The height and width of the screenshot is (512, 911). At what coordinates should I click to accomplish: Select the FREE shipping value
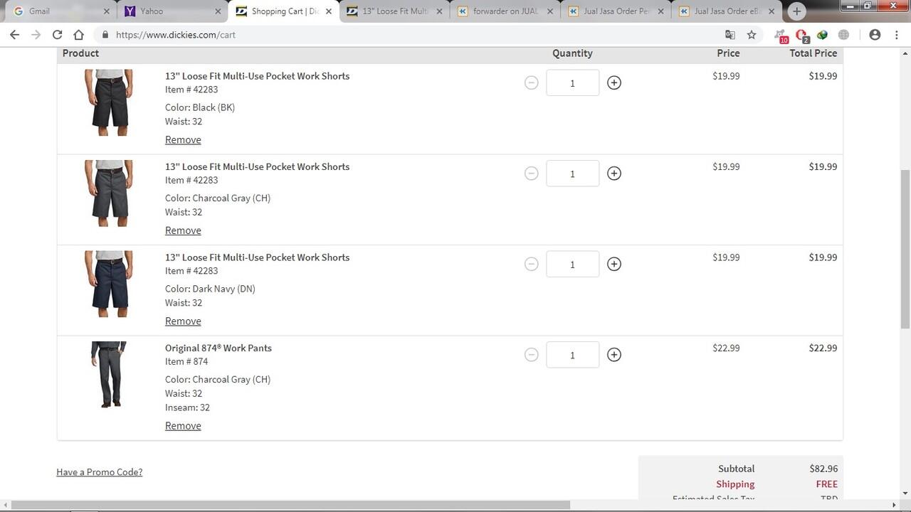[x=826, y=484]
